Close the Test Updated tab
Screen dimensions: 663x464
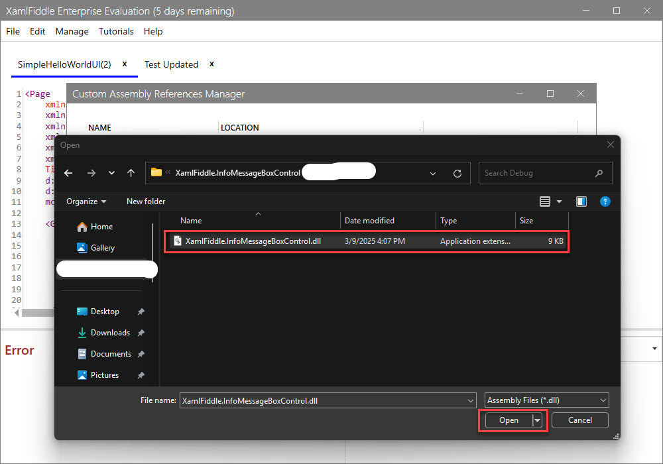coord(212,64)
